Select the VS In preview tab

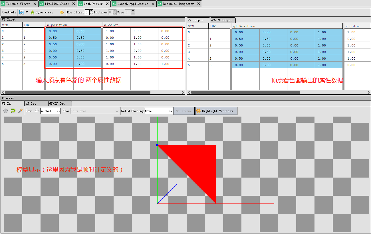pos(13,103)
